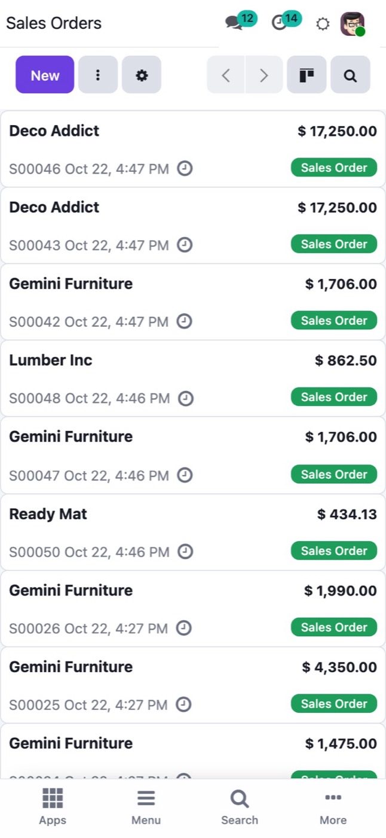Open the user avatar menu

point(353,24)
